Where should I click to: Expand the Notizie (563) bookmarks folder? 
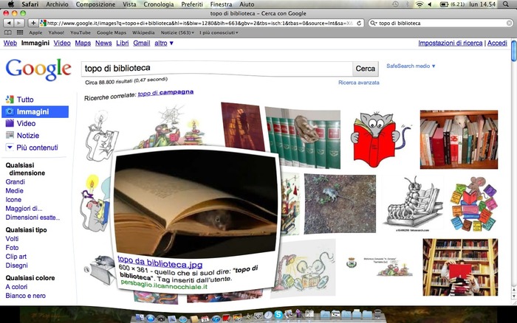pyautogui.click(x=177, y=32)
